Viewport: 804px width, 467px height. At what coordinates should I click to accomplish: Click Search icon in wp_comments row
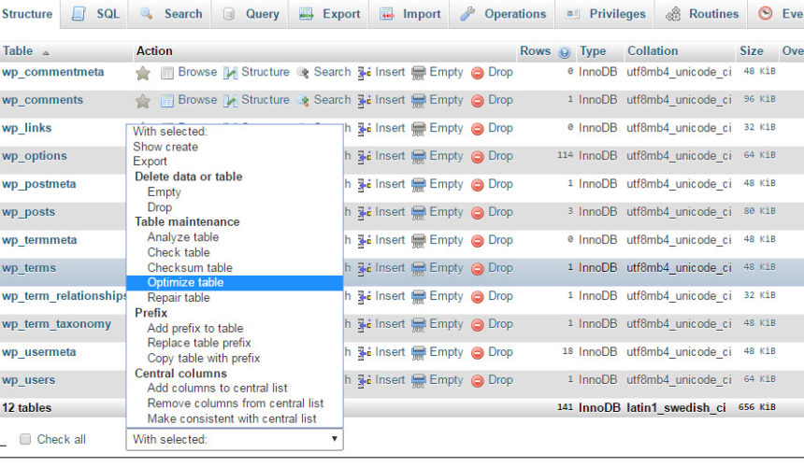(303, 101)
